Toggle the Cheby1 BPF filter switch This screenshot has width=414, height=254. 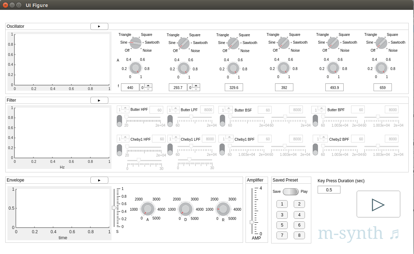click(222, 150)
